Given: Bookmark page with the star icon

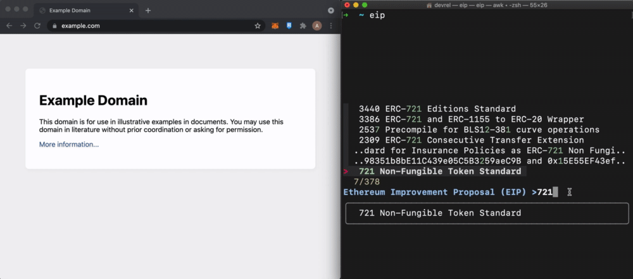Looking at the screenshot, I should pos(258,26).
